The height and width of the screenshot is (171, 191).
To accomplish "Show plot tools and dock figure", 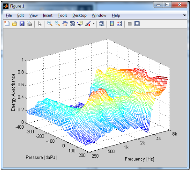I will tap(137, 23).
